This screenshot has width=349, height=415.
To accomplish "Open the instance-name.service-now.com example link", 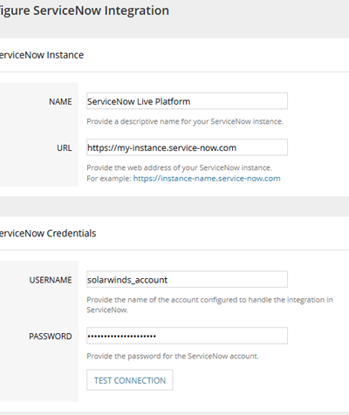I will click(207, 179).
